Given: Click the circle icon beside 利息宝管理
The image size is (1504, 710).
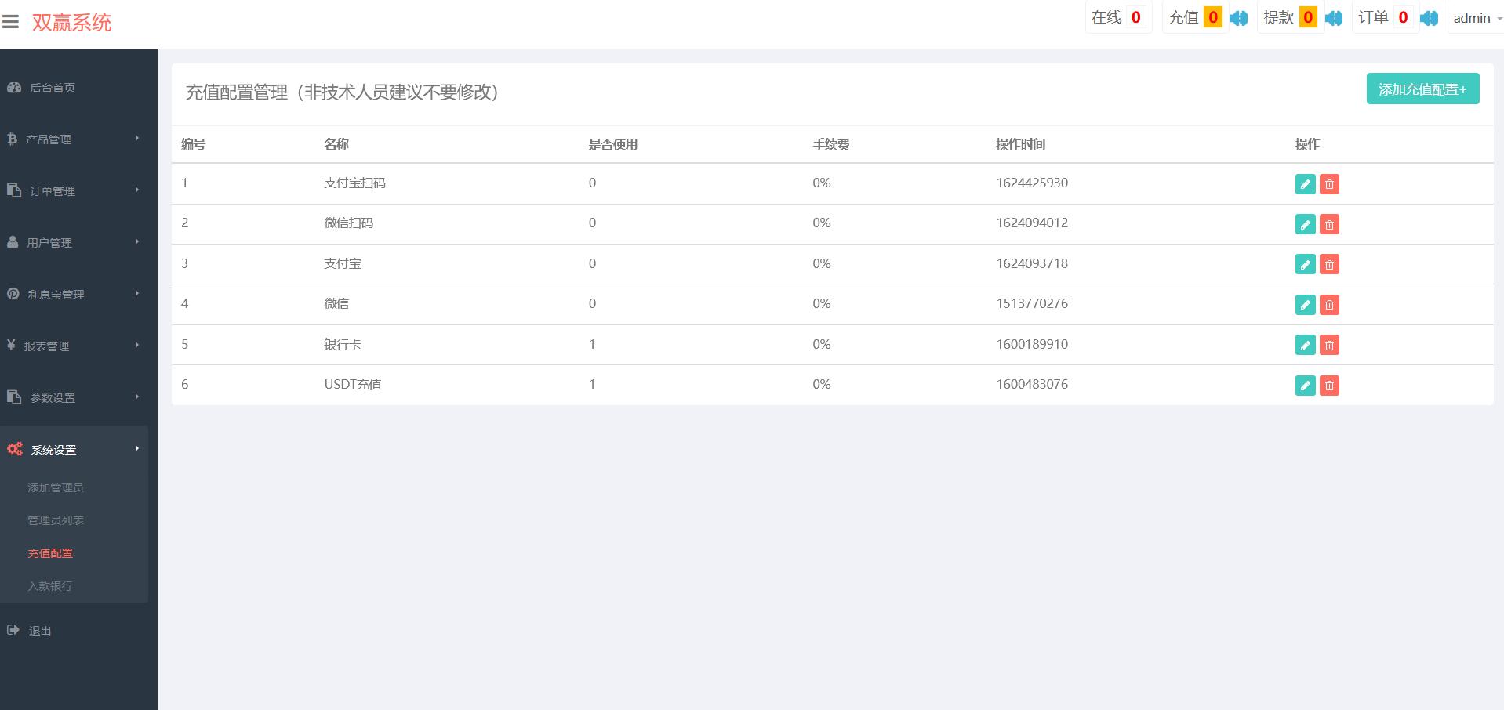Looking at the screenshot, I should point(13,294).
